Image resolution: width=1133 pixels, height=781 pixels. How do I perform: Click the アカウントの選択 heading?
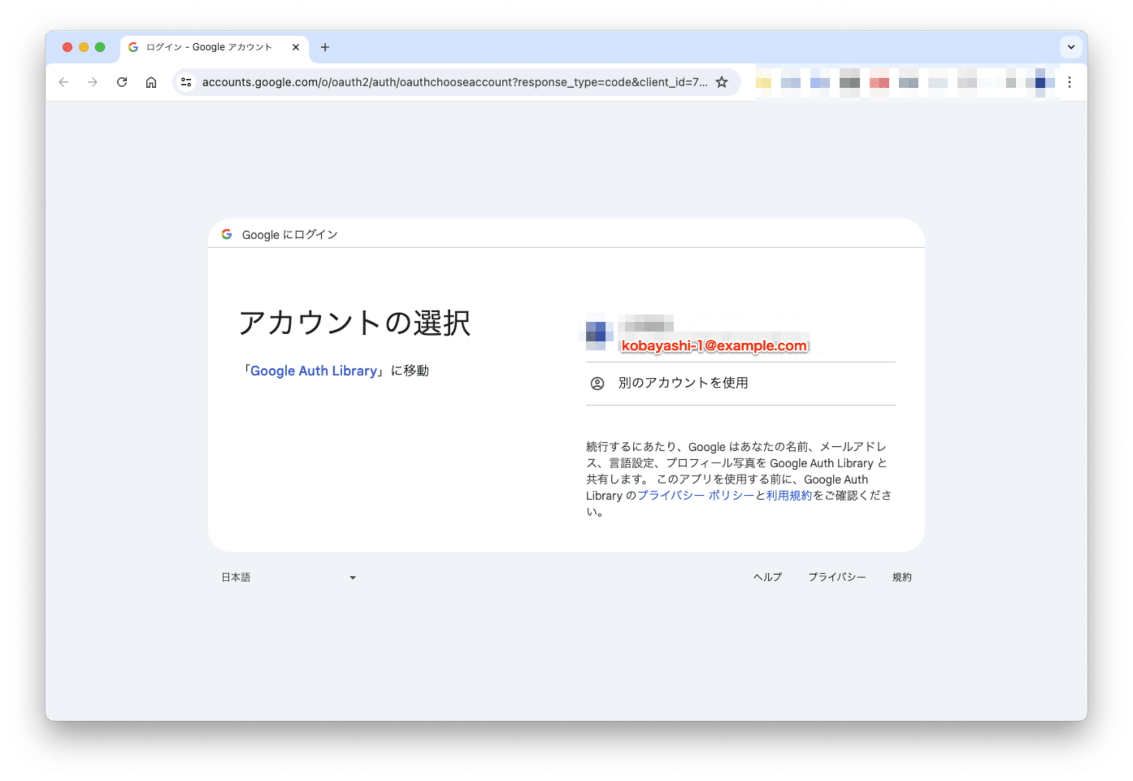355,323
